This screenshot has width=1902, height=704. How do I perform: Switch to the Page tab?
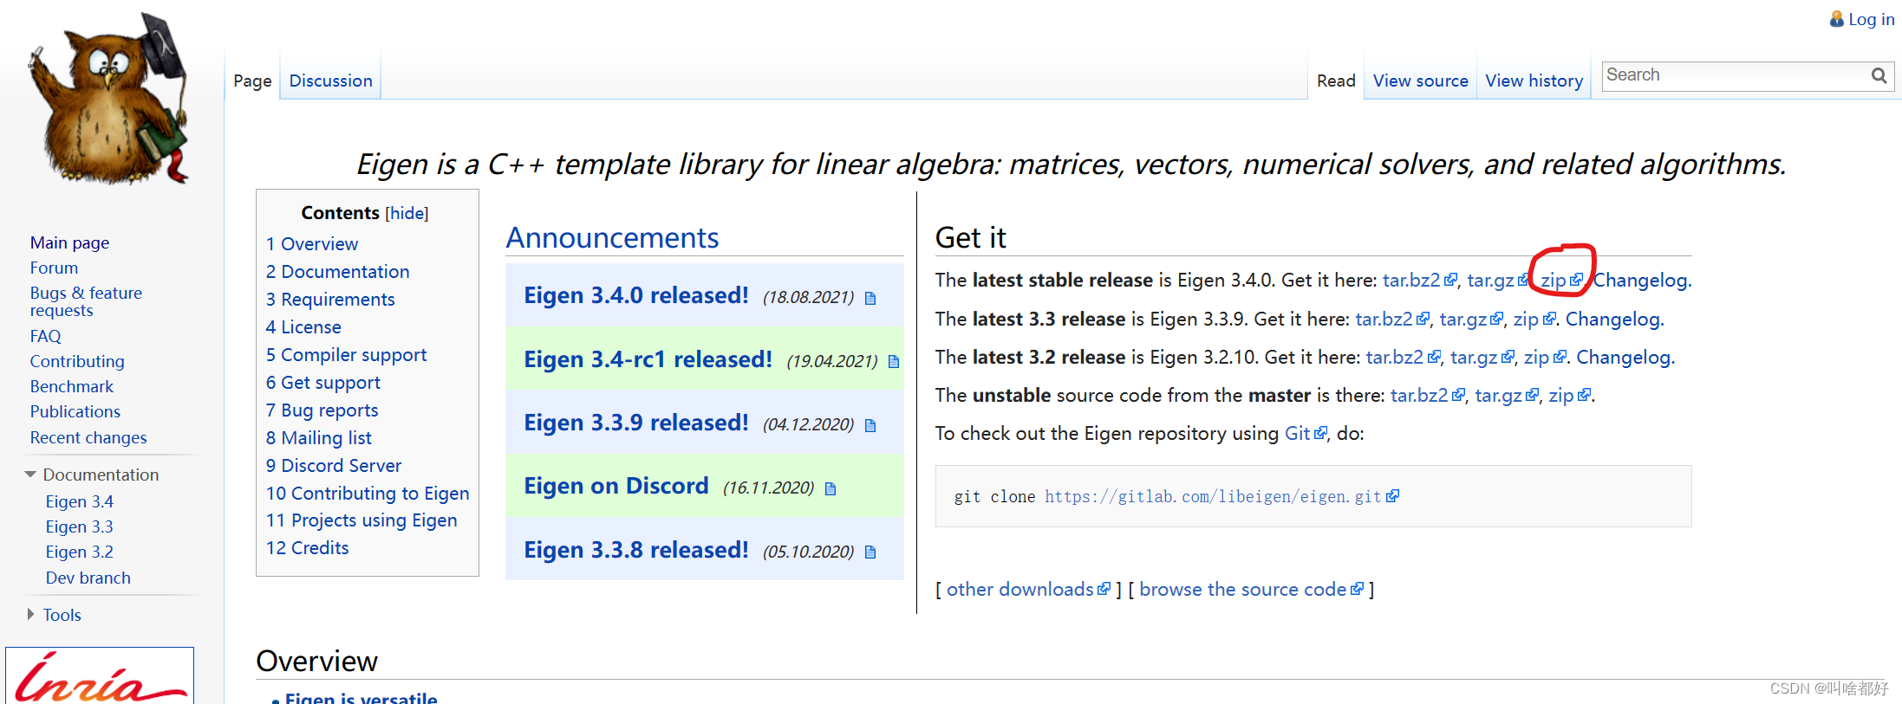252,81
